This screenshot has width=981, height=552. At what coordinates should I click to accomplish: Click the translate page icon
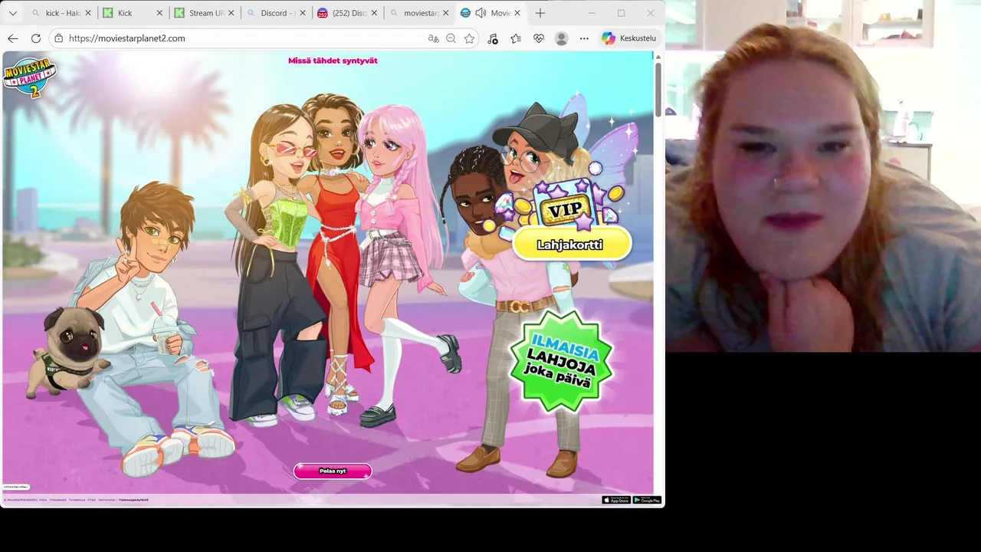point(433,38)
